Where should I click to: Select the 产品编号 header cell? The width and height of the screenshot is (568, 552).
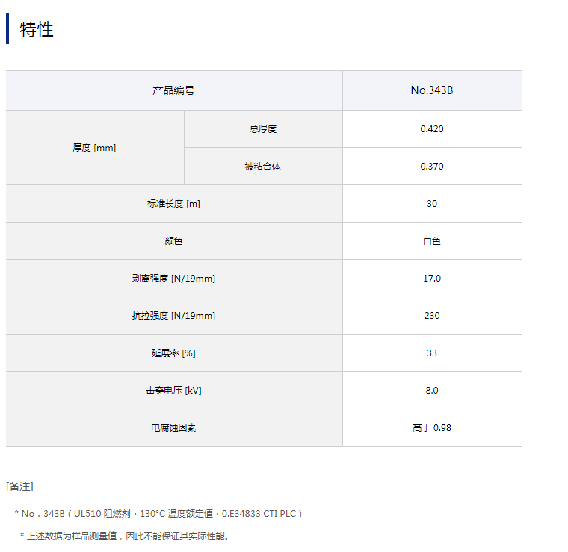pyautogui.click(x=173, y=90)
